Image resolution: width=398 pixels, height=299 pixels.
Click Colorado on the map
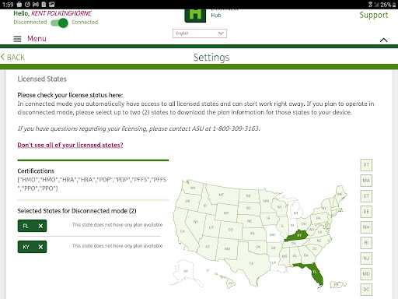click(231, 230)
